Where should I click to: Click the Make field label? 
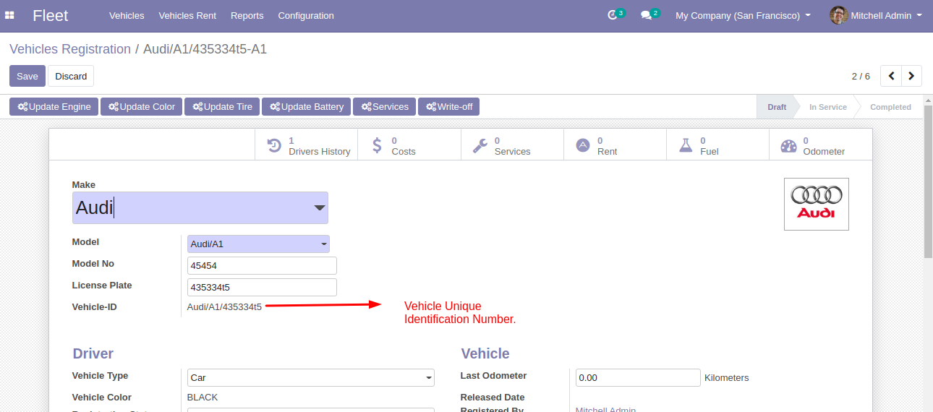[x=84, y=185]
